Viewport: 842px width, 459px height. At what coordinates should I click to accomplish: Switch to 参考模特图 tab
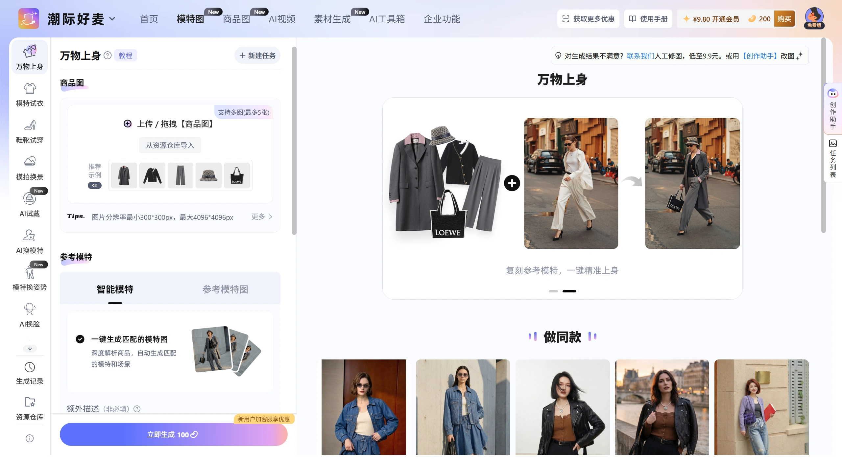225,289
